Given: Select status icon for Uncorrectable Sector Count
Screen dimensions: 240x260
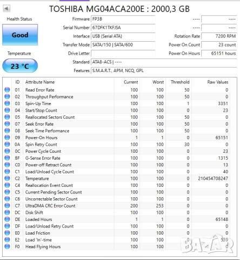Looking at the screenshot, I should (x=7, y=199).
